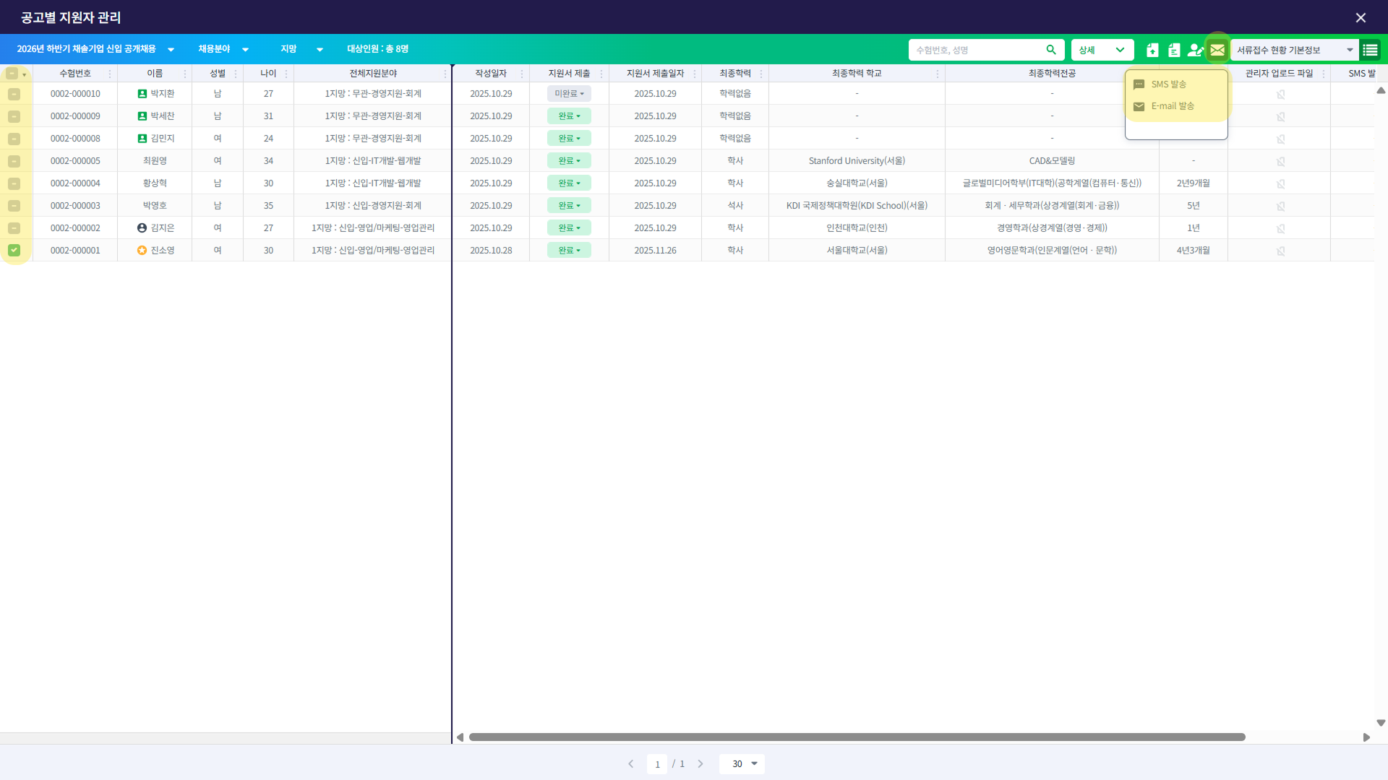Image resolution: width=1388 pixels, height=780 pixels.
Task: Open the list view settings icon
Action: pos(1370,50)
